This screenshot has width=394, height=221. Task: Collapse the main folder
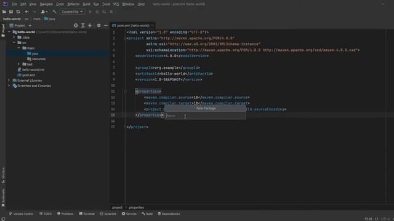click(x=19, y=48)
